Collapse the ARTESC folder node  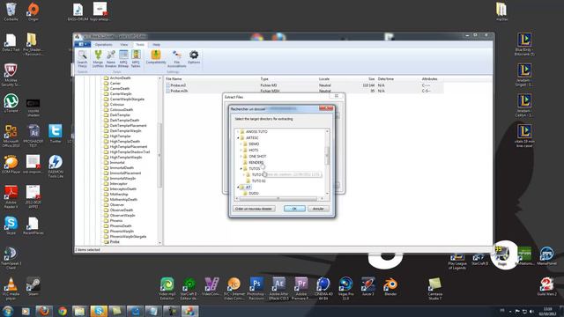click(238, 137)
